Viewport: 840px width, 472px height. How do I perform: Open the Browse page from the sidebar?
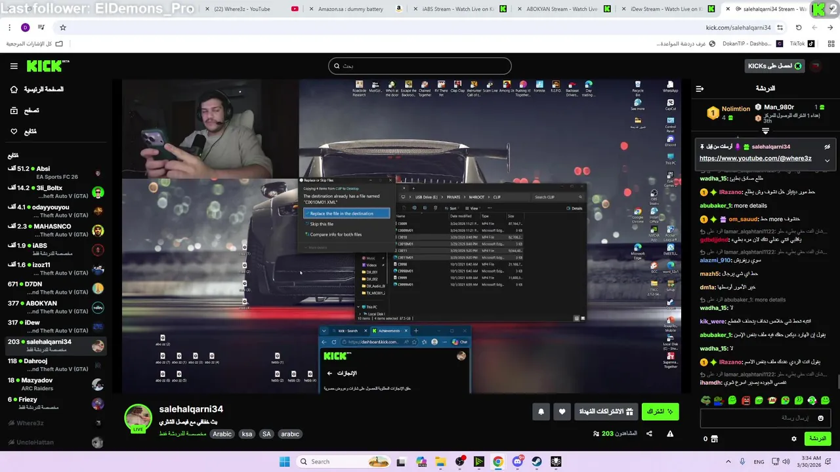(x=24, y=111)
